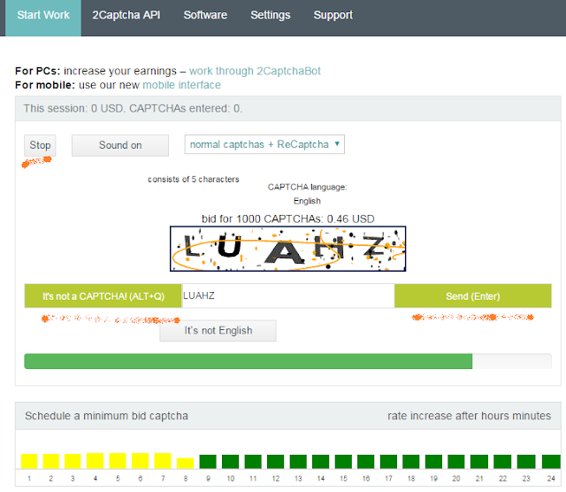Click the It's not English button
Screen dimensions: 566x492
coord(218,331)
